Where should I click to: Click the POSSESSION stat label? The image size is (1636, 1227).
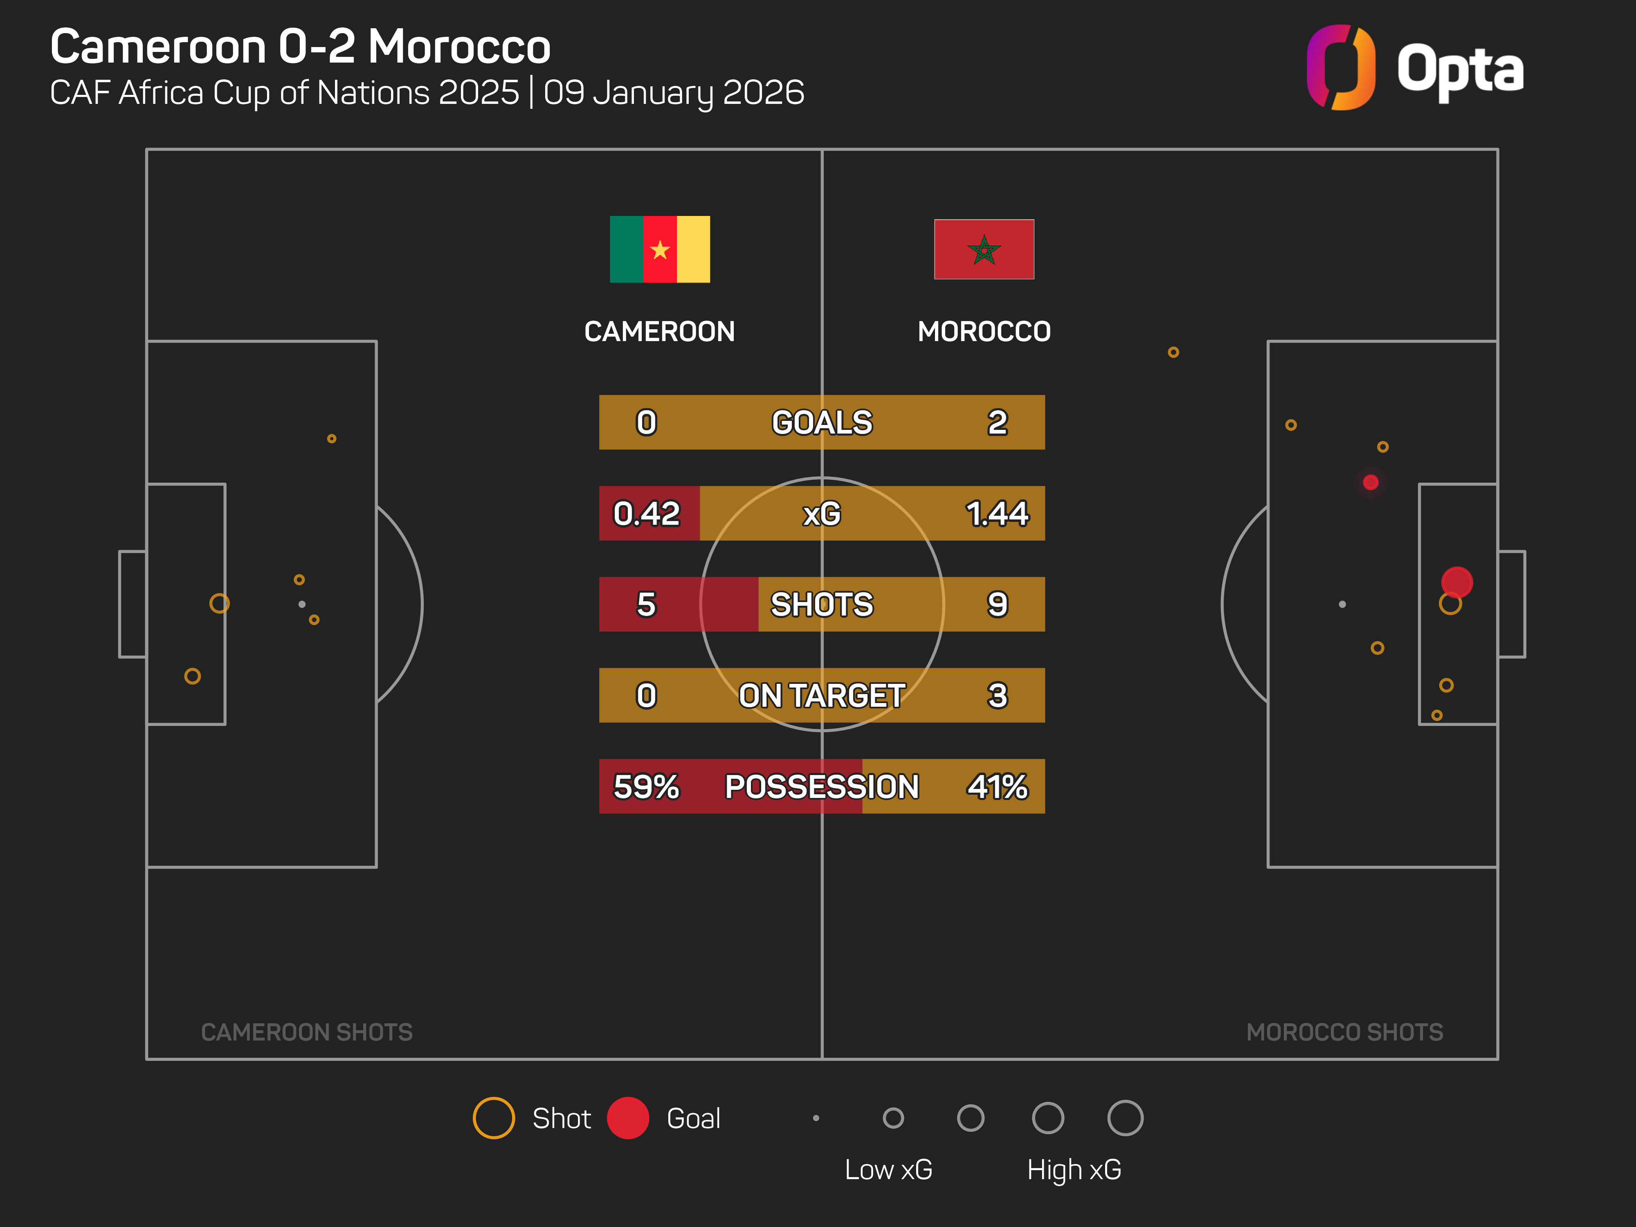[x=822, y=786]
